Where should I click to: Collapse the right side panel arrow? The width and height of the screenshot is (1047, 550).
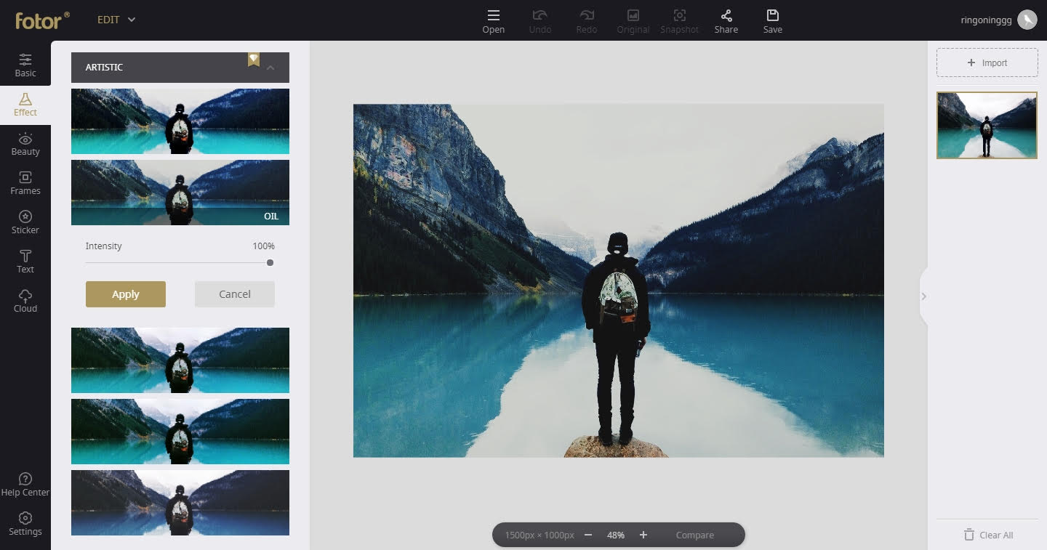(924, 296)
